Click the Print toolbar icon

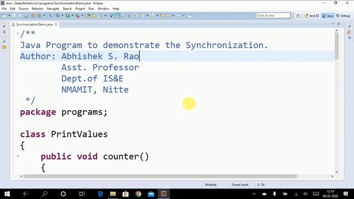click(26, 15)
